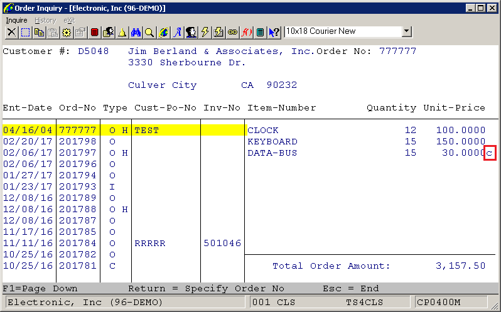Select order 201798 row
This screenshot has width=501, height=312.
click(77, 142)
